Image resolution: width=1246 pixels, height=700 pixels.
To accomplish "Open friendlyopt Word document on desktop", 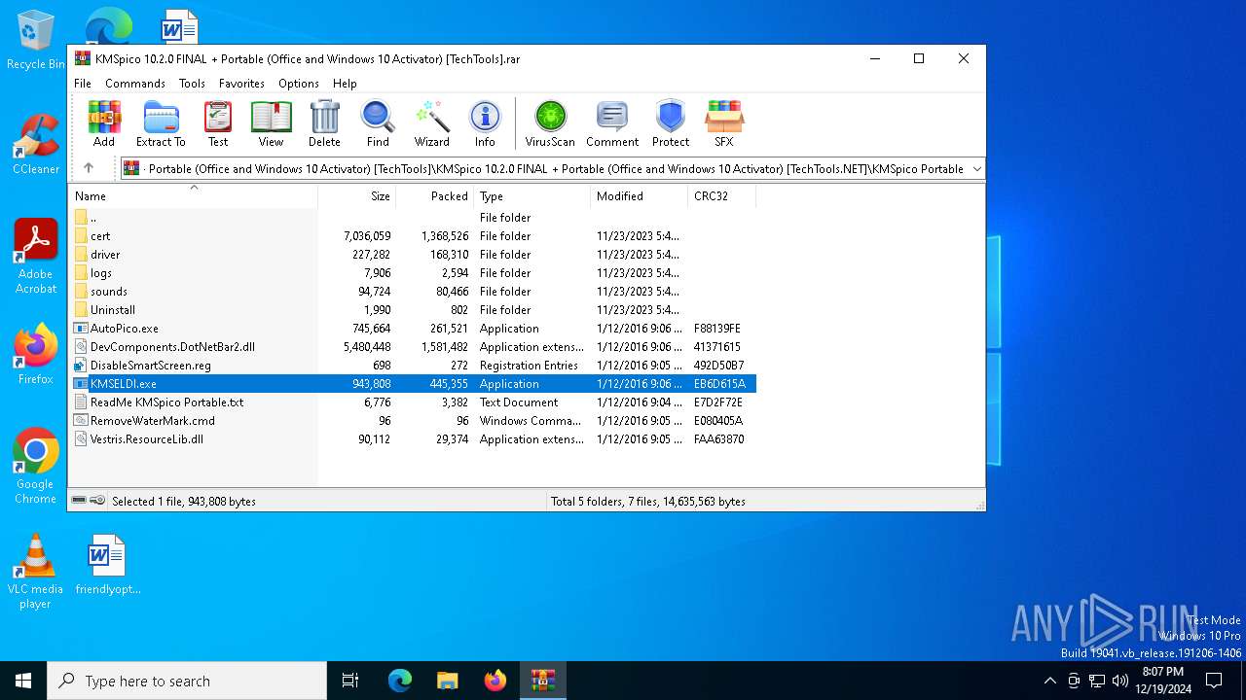I will tap(108, 564).
